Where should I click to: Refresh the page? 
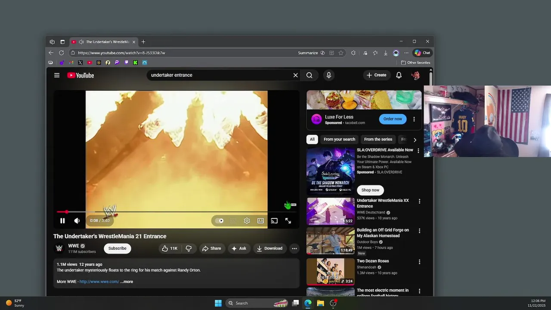(x=62, y=53)
